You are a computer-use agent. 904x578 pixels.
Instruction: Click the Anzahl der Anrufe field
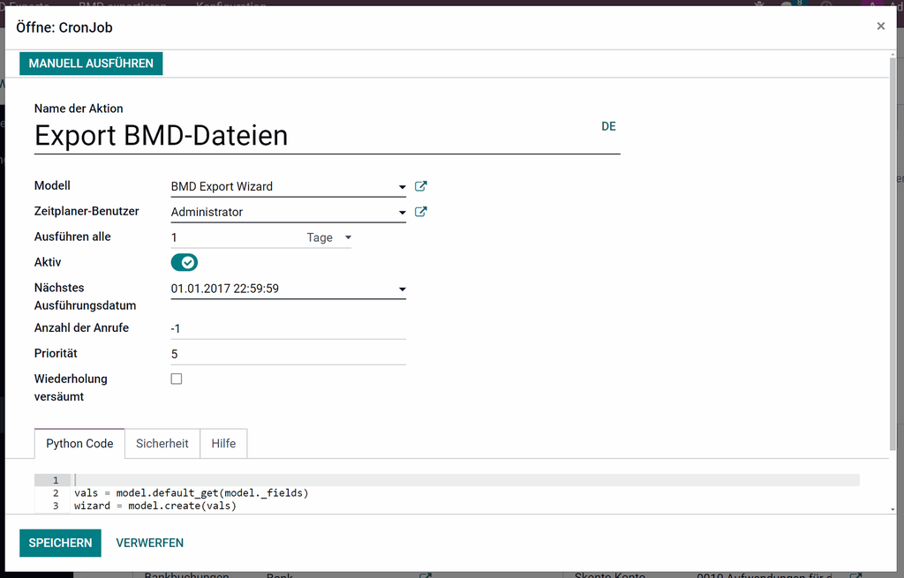(x=287, y=328)
